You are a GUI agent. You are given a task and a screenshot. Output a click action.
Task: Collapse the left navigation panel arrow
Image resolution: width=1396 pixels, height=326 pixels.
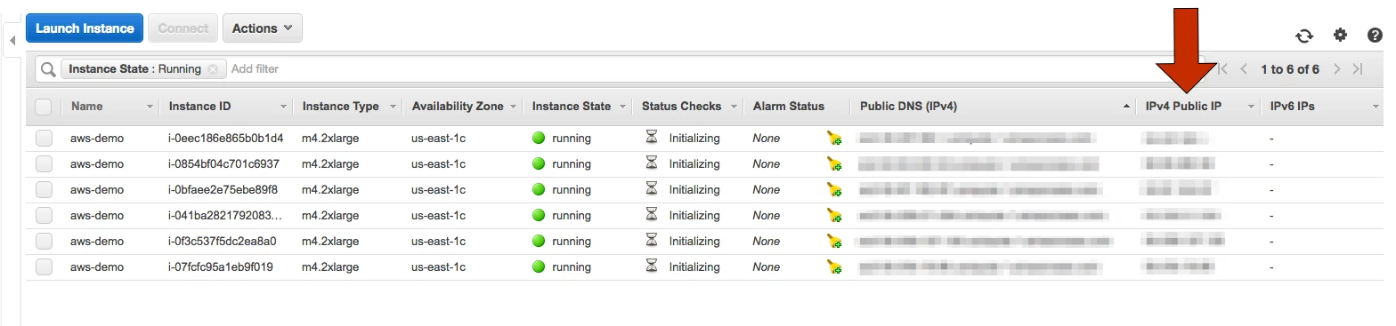(x=12, y=41)
